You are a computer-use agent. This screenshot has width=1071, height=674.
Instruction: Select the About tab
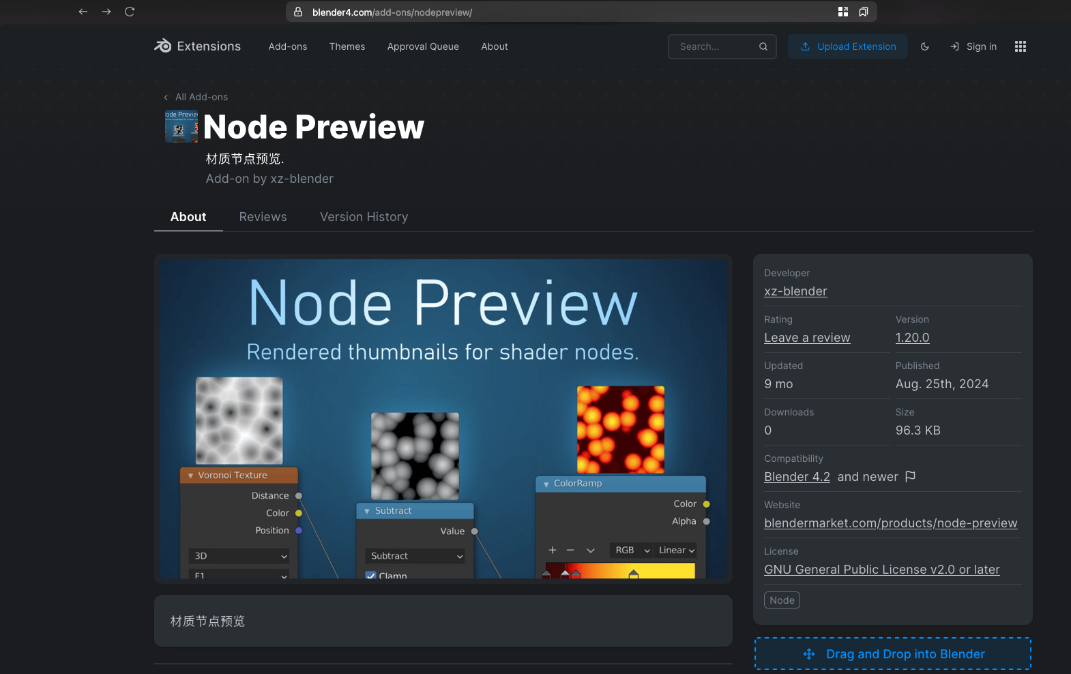pyautogui.click(x=188, y=217)
